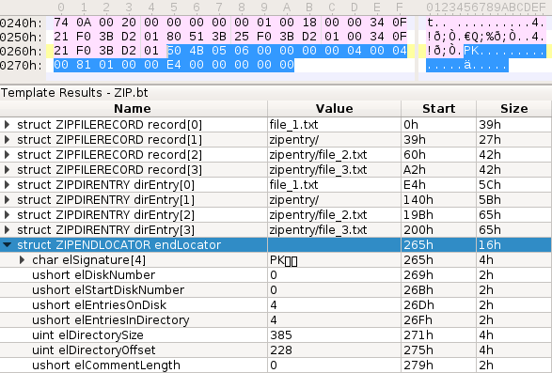Viewport: 552px width, 373px height.
Task: Select struct ZIPFILERECORD record[2] row
Action: point(276,155)
